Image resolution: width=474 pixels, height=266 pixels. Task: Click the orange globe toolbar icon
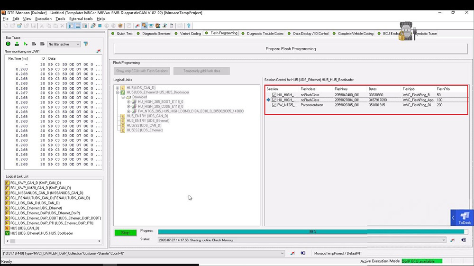tap(120, 26)
